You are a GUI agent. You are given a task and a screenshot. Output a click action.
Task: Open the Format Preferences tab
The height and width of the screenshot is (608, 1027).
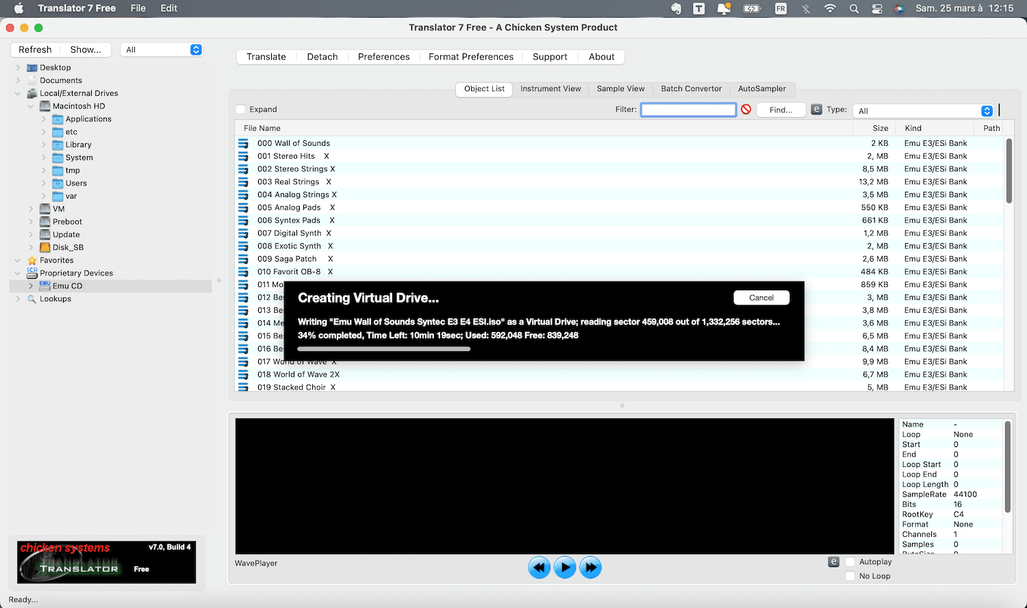pos(471,57)
